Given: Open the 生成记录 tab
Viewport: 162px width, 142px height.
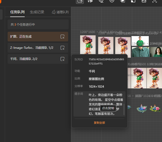Looking at the screenshot, I should tap(37, 12).
